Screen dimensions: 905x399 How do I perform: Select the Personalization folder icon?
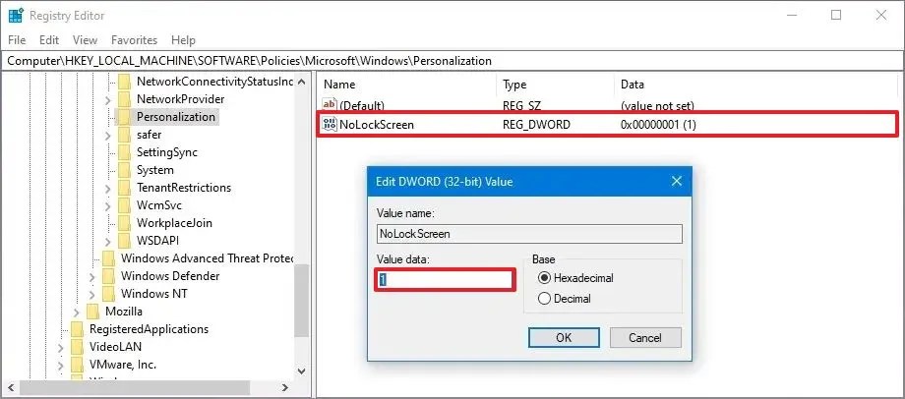pos(124,117)
